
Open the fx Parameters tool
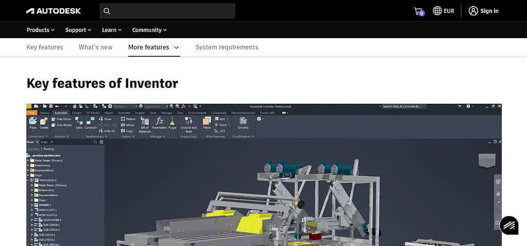click(159, 123)
